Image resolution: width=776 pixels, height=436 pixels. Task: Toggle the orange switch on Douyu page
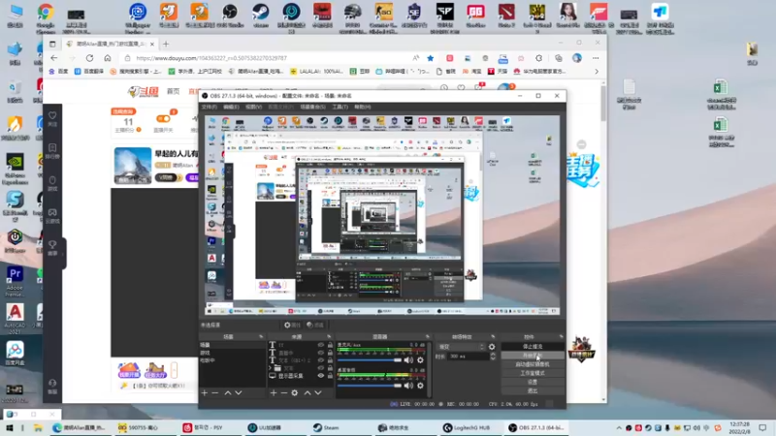(163, 118)
